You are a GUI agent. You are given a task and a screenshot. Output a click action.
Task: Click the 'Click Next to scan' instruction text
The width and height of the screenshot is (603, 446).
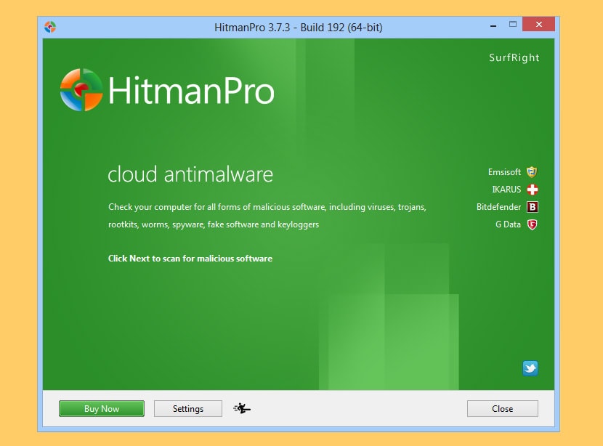point(190,258)
